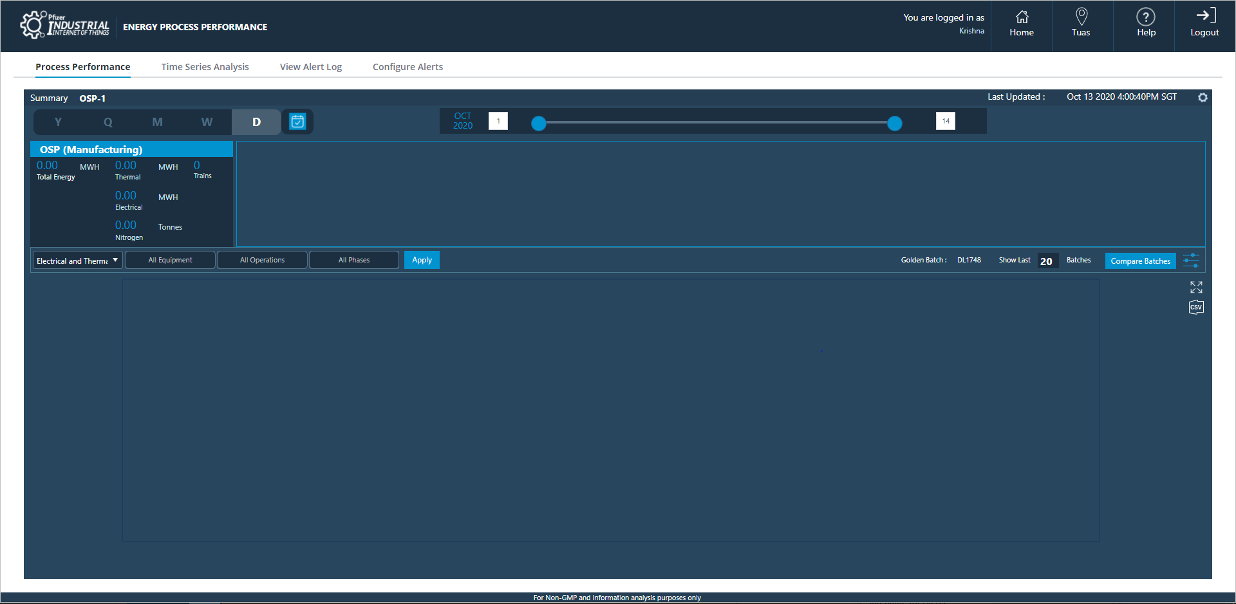Click the settings gear near Last Updated
1236x604 pixels.
point(1203,97)
